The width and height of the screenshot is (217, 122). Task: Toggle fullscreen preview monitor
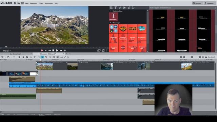click(103, 50)
